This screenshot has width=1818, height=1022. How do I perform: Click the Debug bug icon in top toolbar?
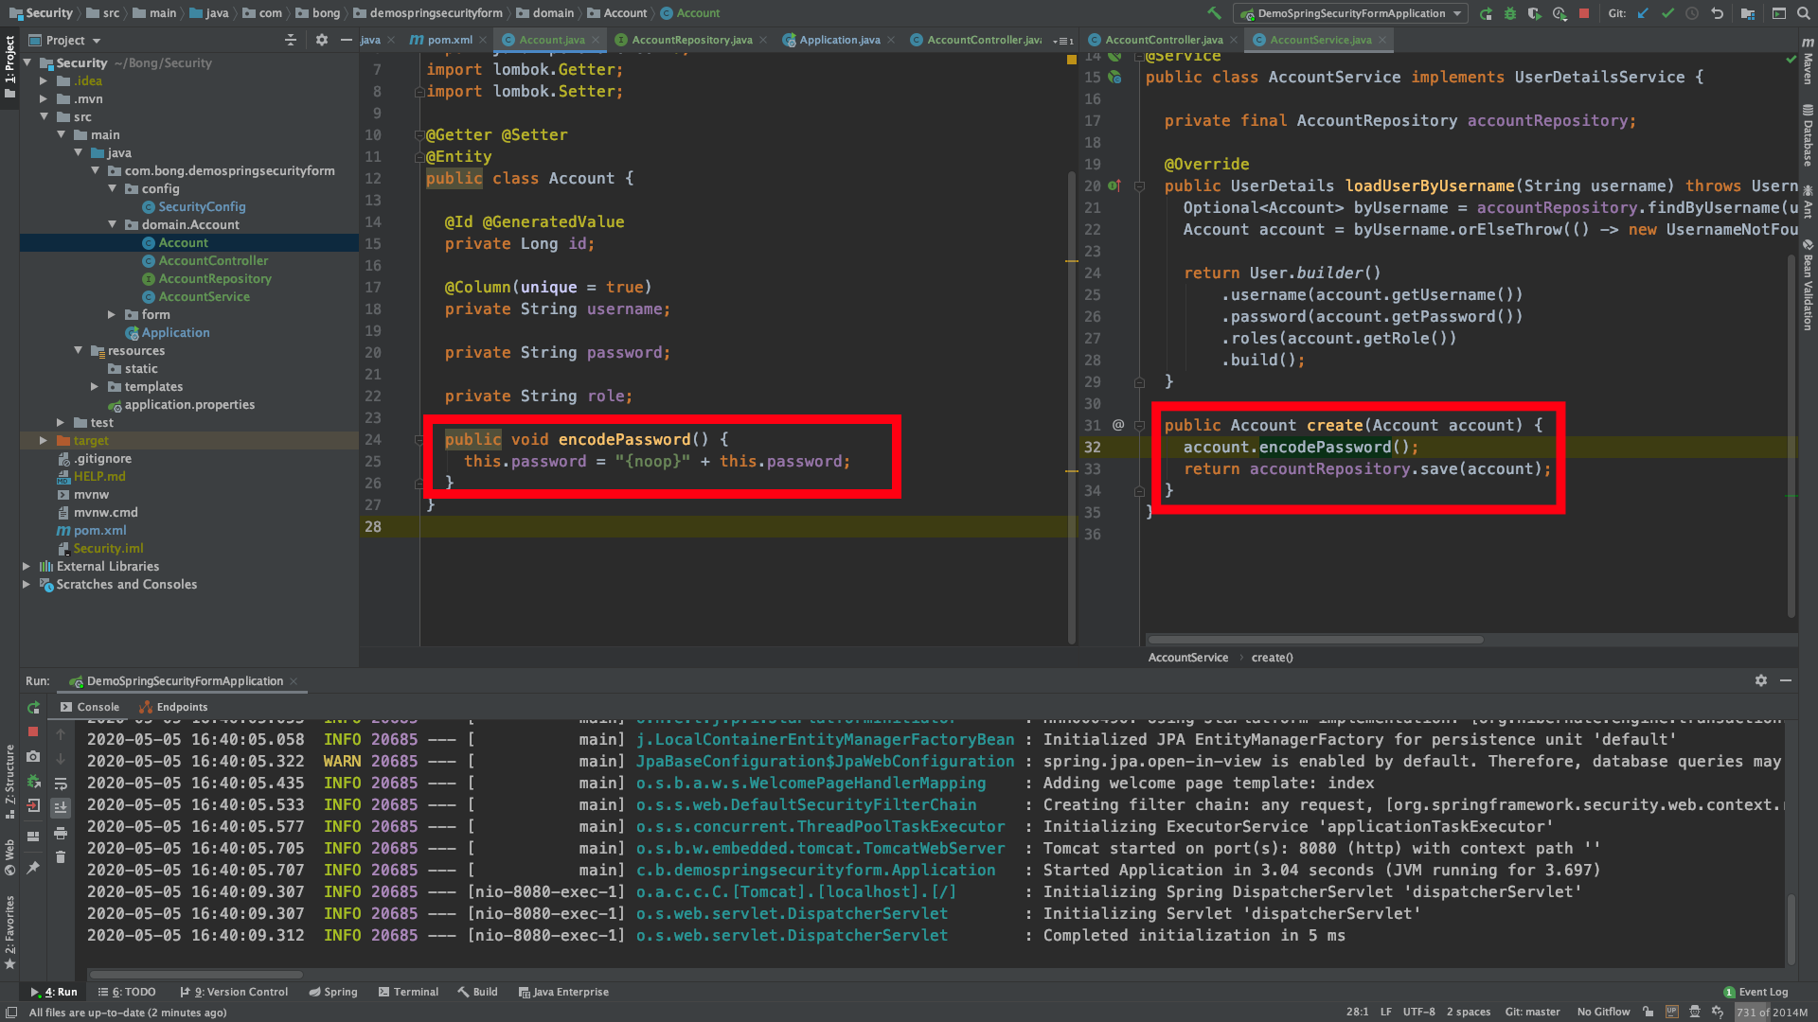click(1510, 13)
